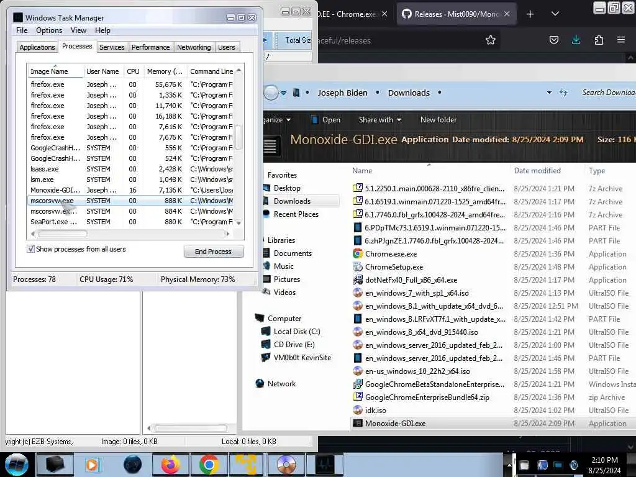Toggle Show processes from all users

[x=31, y=249]
